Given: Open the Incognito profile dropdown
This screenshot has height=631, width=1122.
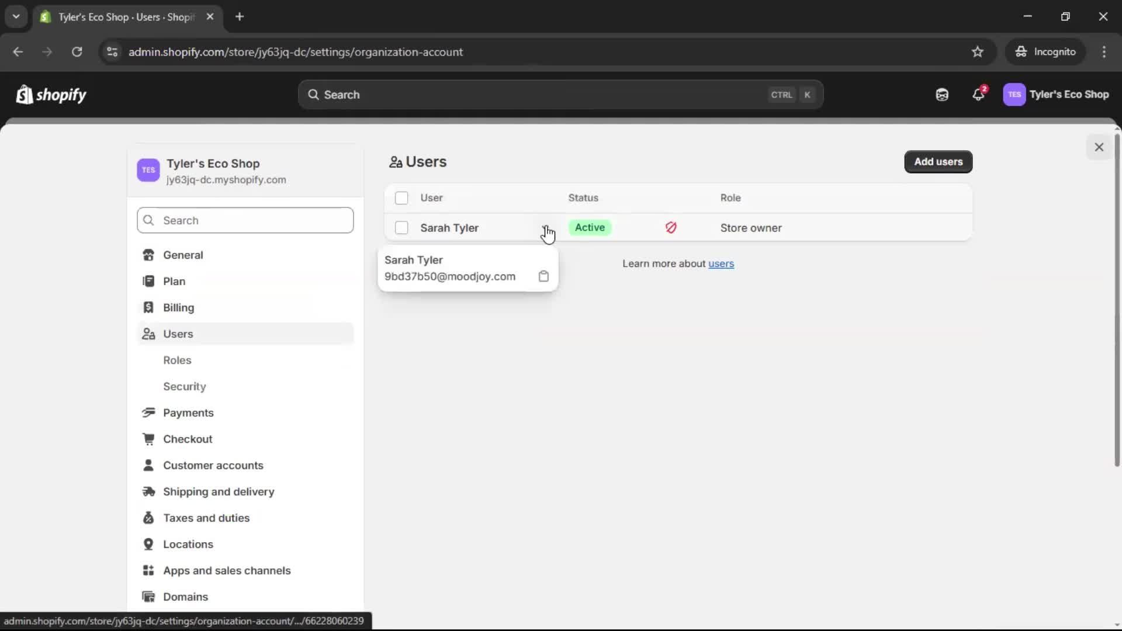Looking at the screenshot, I should click(1046, 52).
